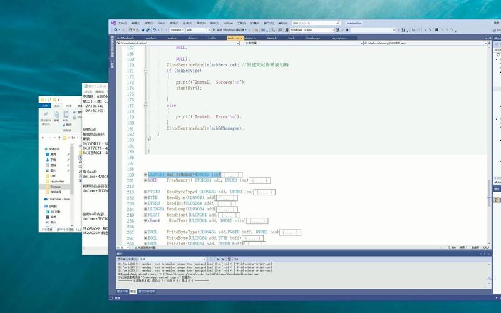The image size is (501, 313).
Task: Expand the collapsed ReadByteType function
Action: pyautogui.click(x=146, y=192)
